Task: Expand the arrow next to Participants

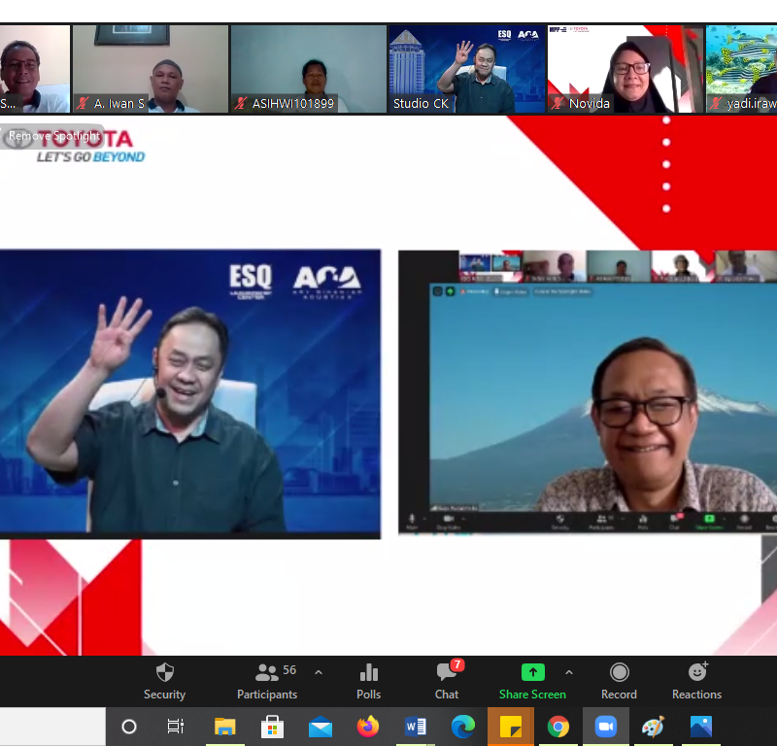Action: [319, 672]
